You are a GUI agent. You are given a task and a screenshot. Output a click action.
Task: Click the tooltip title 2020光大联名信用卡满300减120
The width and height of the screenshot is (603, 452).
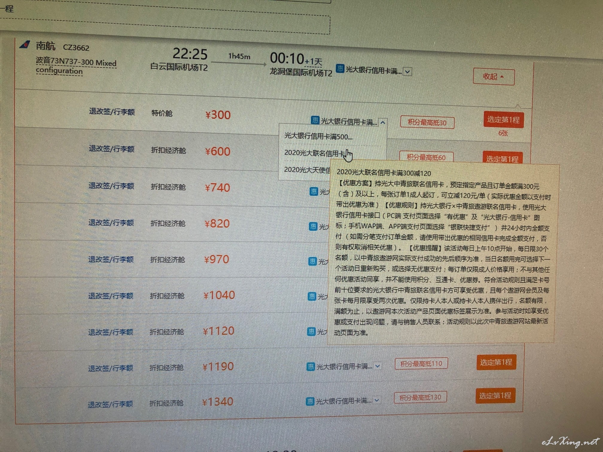click(x=384, y=173)
